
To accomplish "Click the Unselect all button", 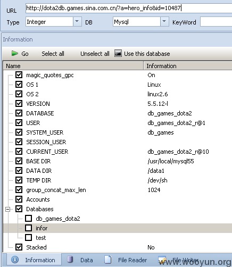I will (95, 54).
